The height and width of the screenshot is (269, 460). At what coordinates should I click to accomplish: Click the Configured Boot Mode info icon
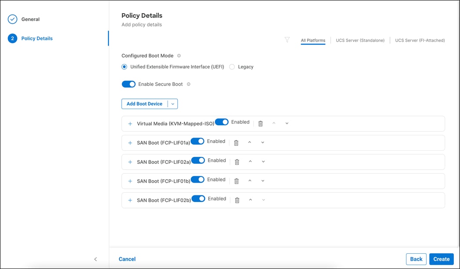click(180, 56)
